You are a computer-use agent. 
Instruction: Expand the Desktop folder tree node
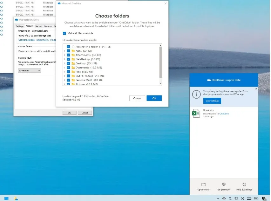[65, 63]
